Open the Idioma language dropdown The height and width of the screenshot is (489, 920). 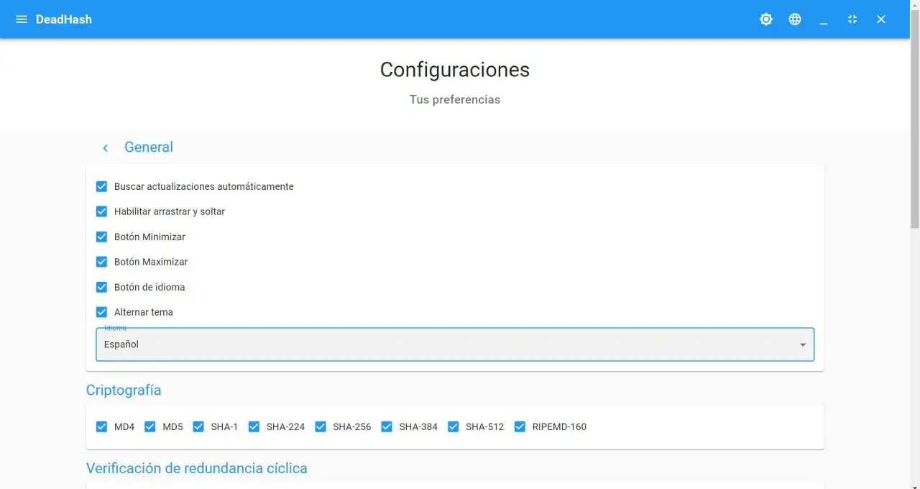click(802, 344)
